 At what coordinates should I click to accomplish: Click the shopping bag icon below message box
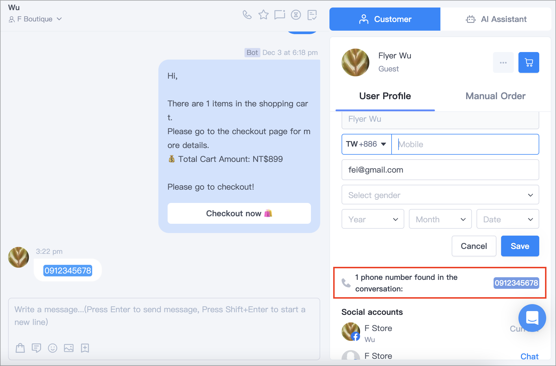pos(20,348)
